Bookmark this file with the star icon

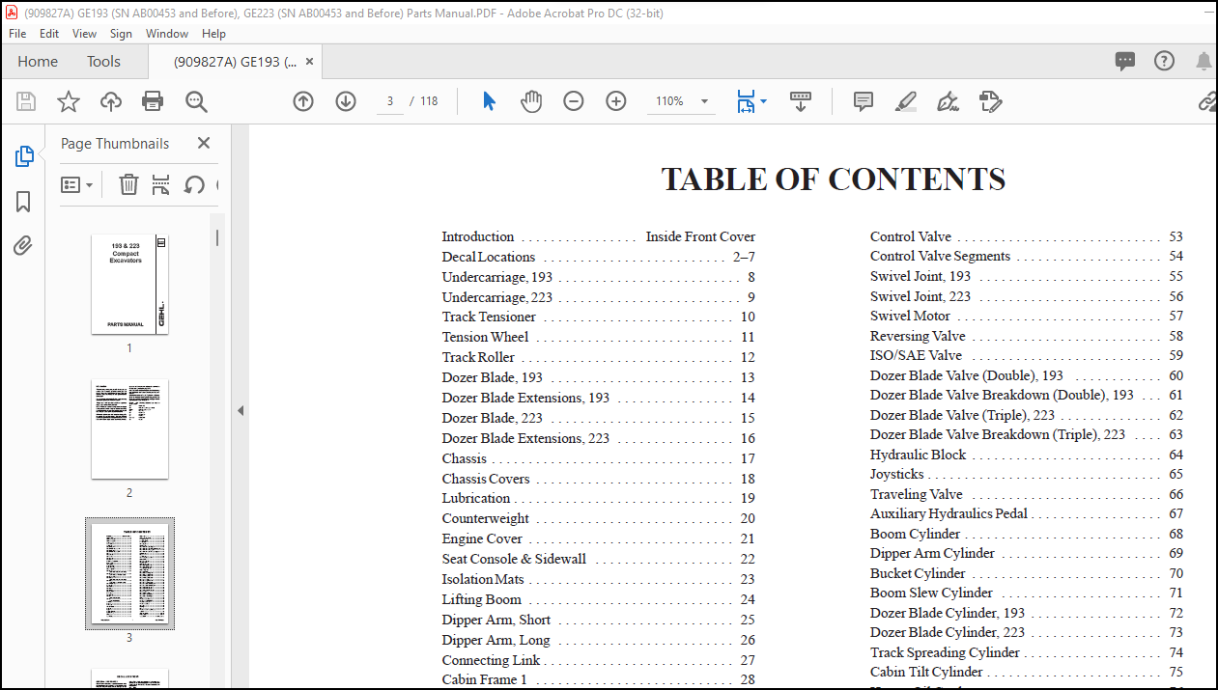[69, 101]
